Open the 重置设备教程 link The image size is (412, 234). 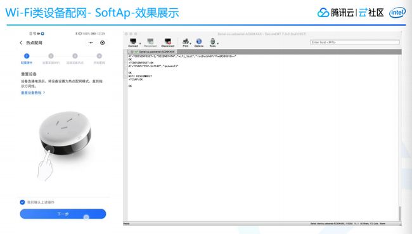(33, 93)
